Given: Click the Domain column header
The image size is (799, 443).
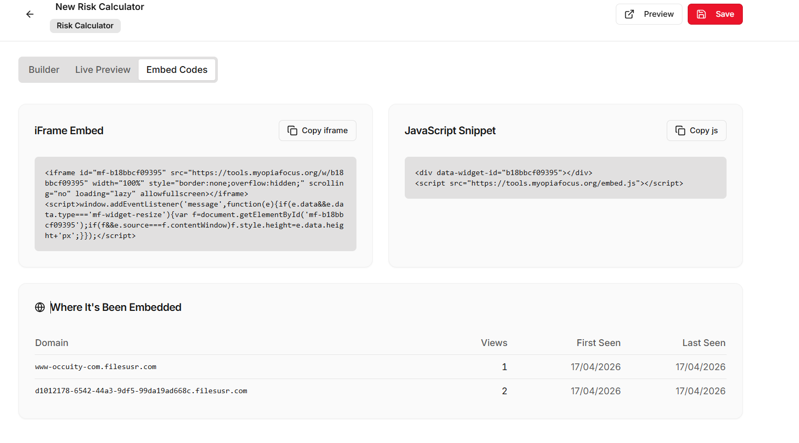Looking at the screenshot, I should tap(51, 343).
